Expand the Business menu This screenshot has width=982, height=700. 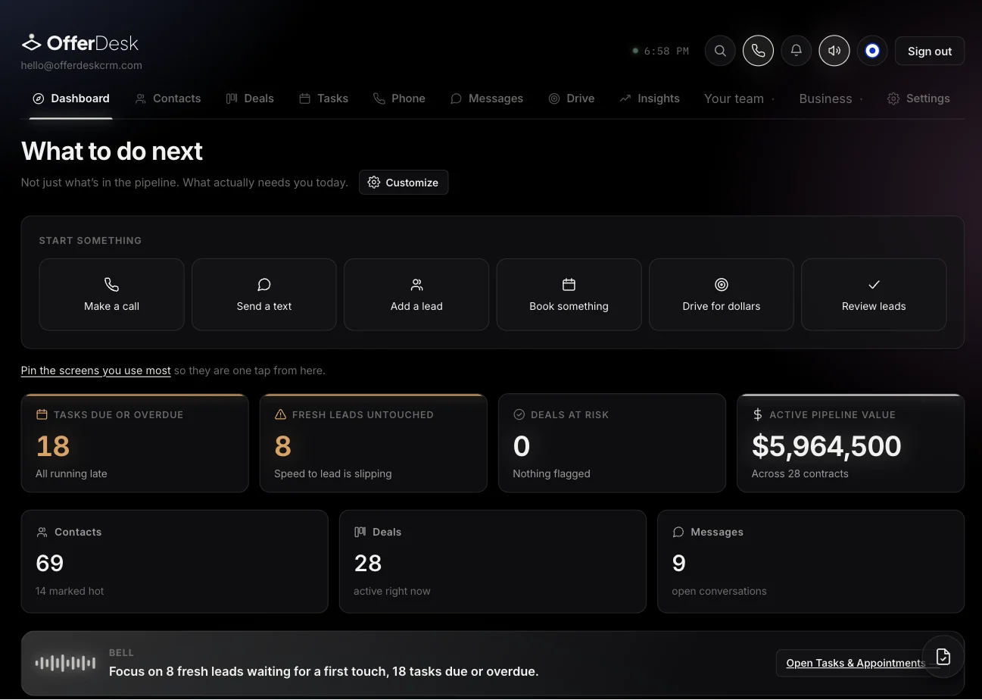coord(831,98)
